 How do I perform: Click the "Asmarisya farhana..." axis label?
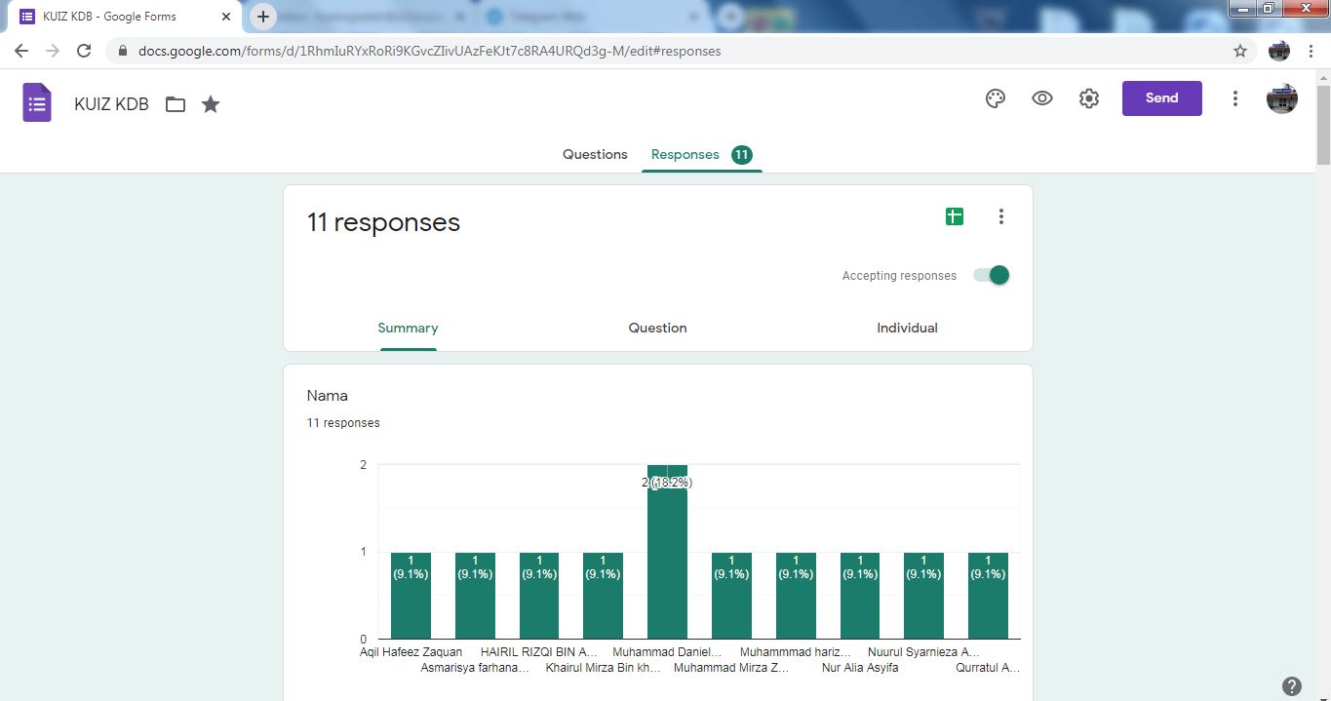[475, 668]
